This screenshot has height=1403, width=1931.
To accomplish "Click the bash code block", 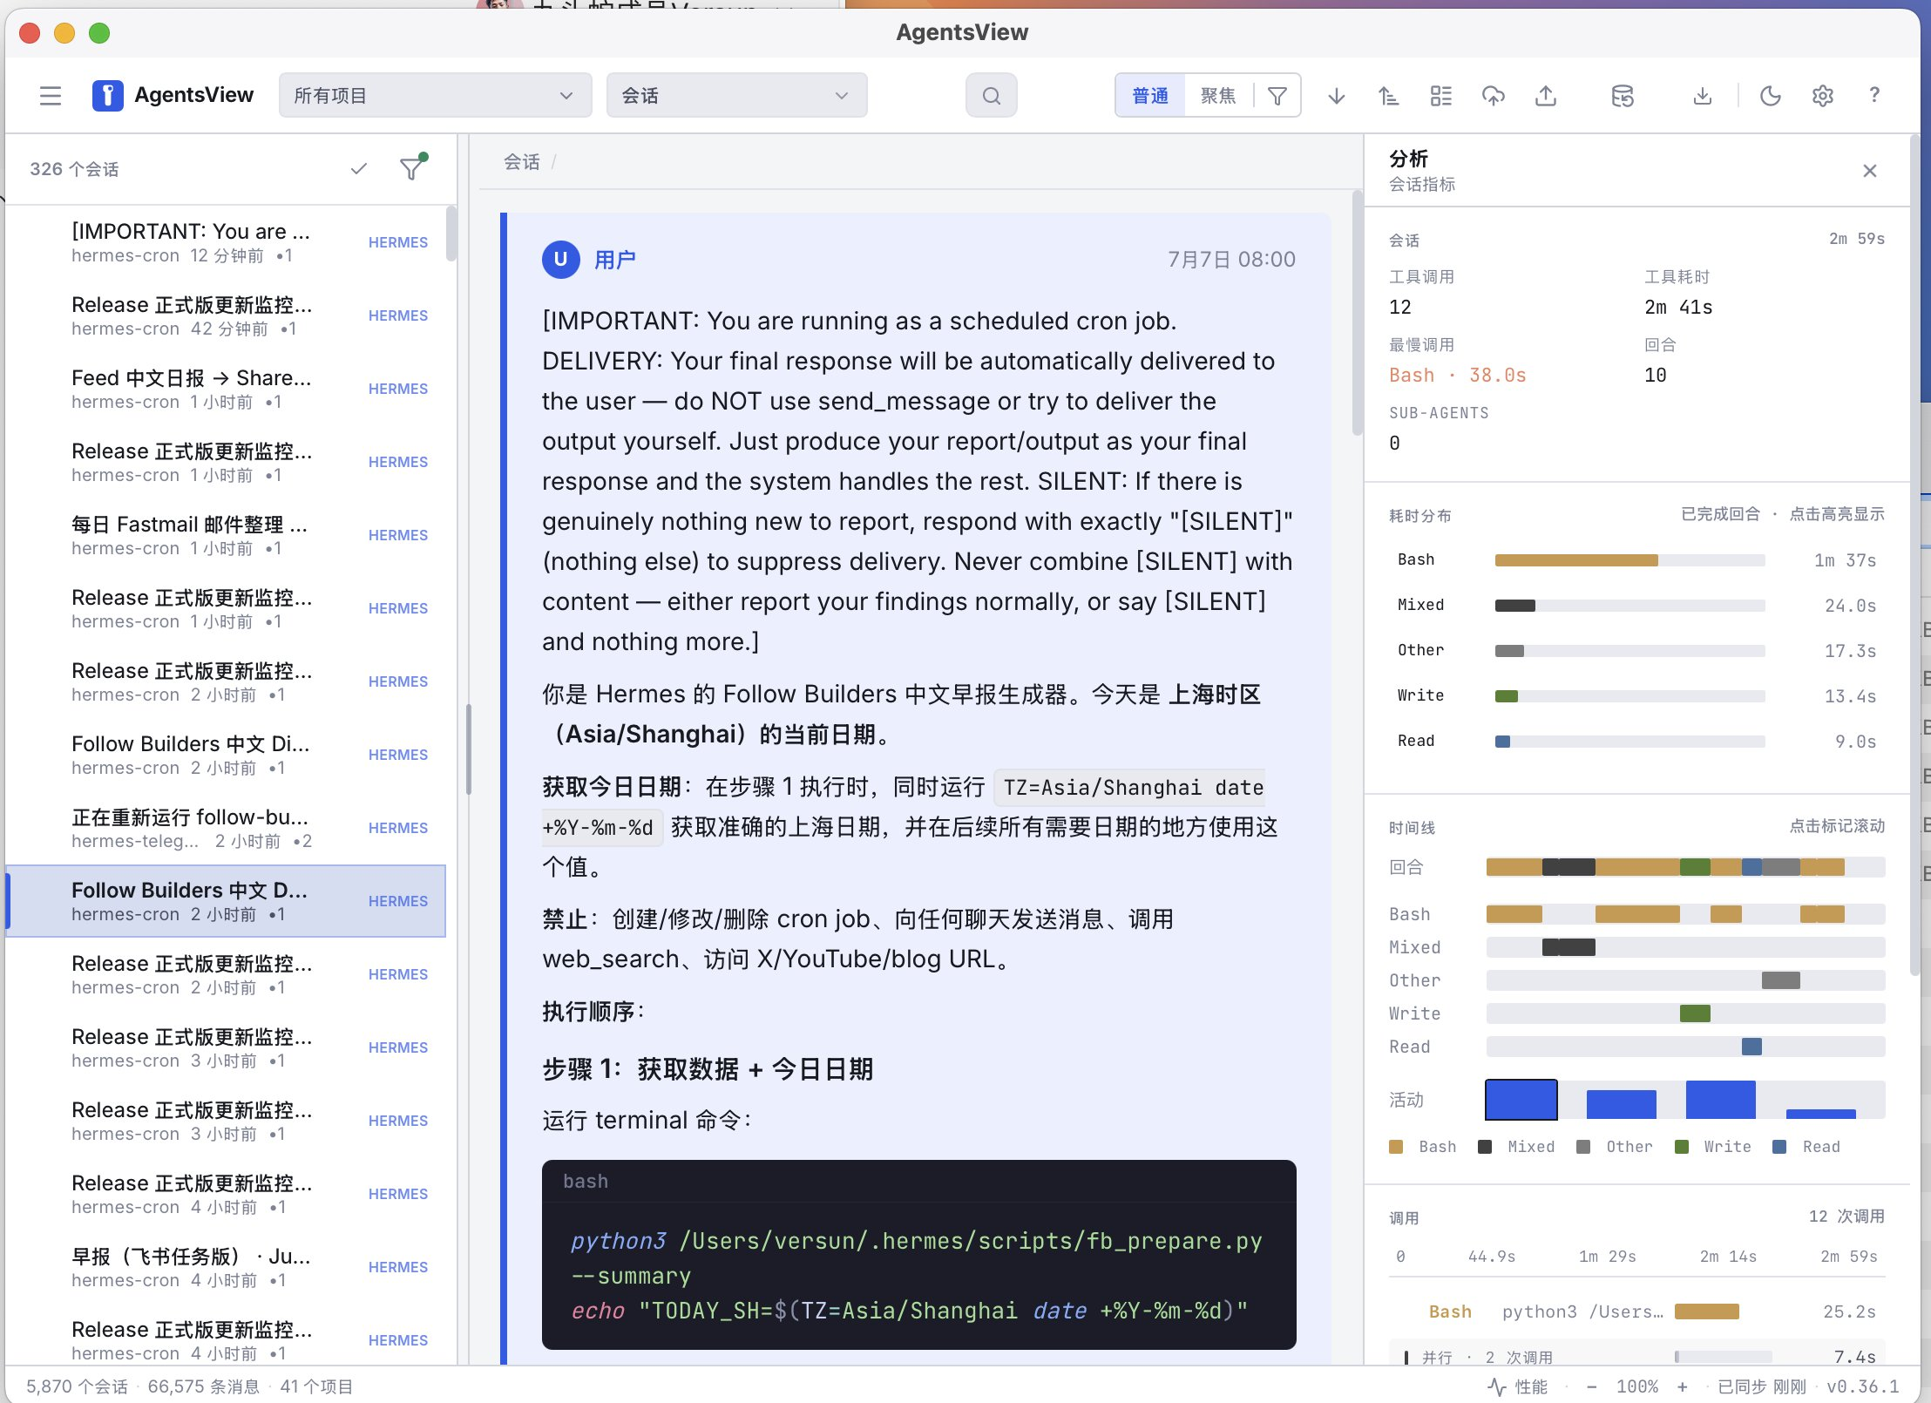I will coord(918,1254).
